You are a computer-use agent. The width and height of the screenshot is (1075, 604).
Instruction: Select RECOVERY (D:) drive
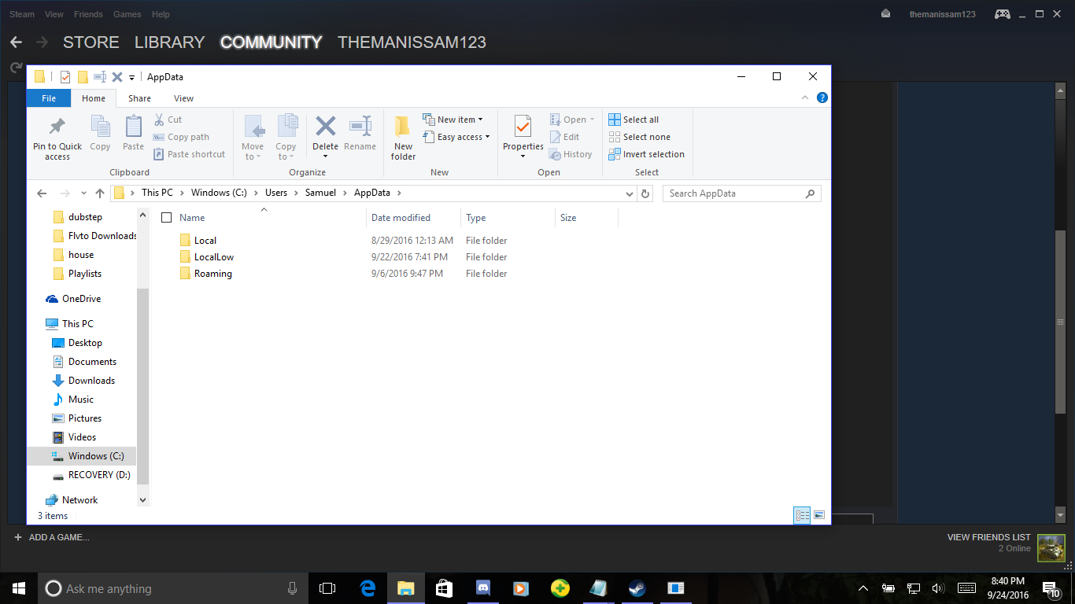pos(99,475)
